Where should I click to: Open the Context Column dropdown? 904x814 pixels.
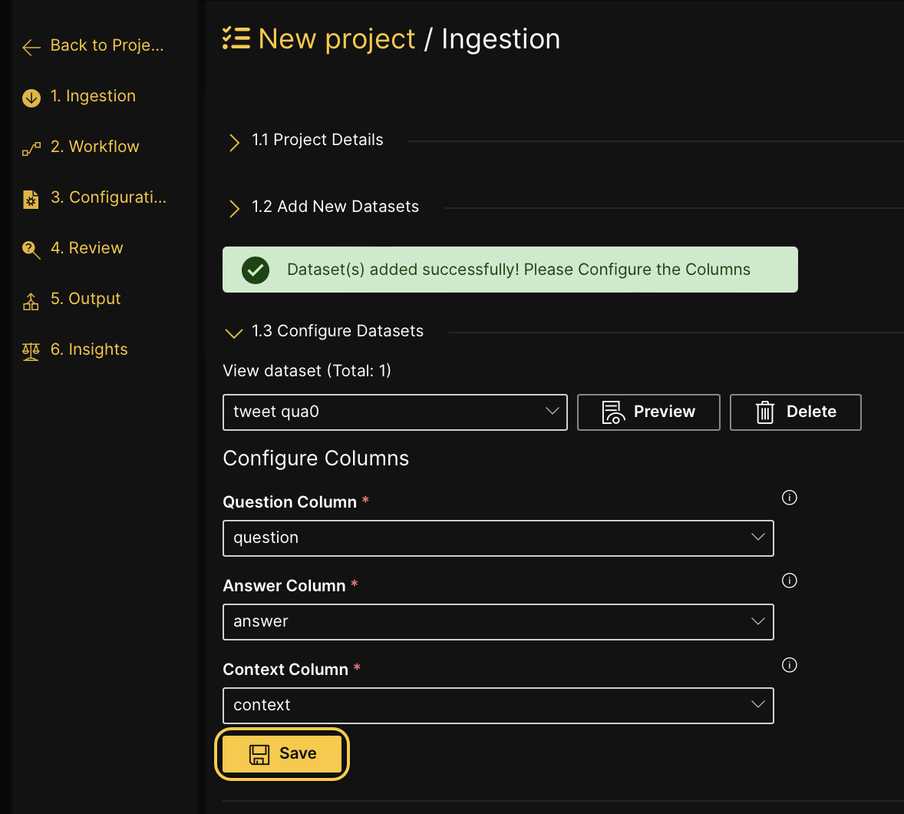pyautogui.click(x=497, y=706)
